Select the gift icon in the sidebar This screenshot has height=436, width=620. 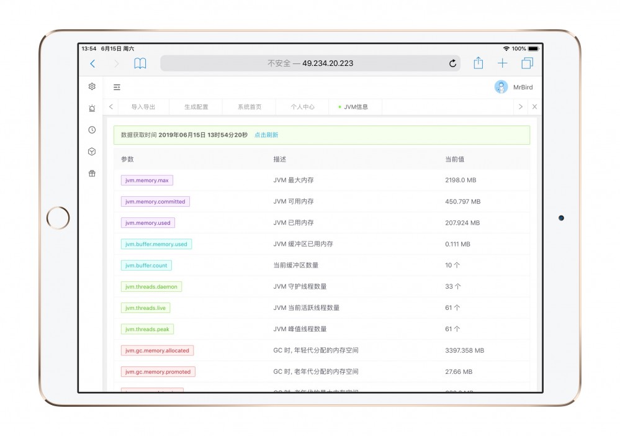[x=92, y=173]
